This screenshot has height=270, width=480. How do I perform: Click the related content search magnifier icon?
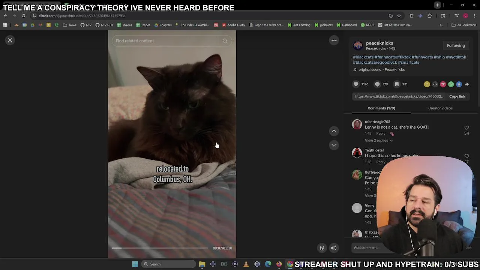point(225,41)
